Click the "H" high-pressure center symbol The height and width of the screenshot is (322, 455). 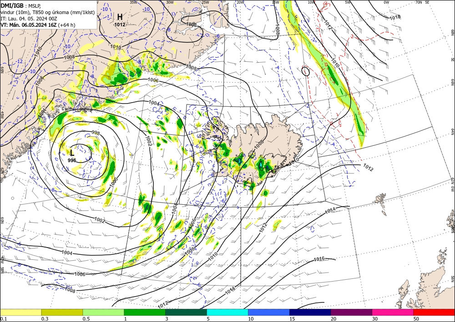120,17
